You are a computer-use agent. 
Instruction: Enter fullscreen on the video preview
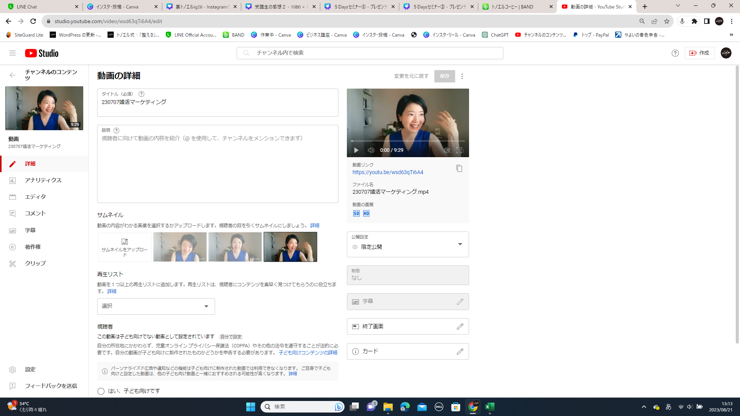coord(459,150)
